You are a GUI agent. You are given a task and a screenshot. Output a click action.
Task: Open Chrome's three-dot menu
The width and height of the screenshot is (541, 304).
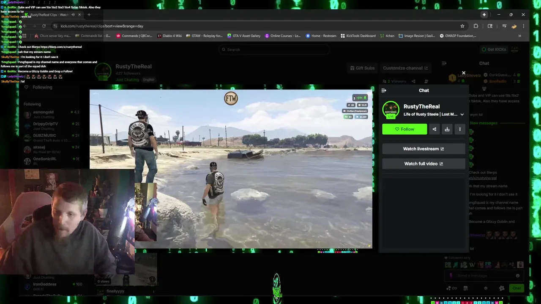click(523, 26)
